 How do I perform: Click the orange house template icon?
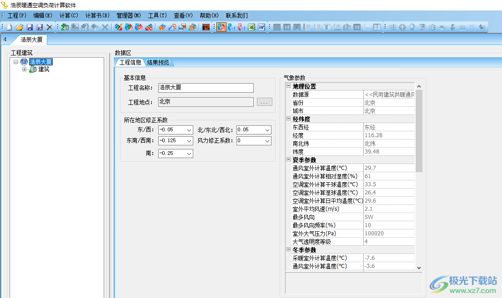click(x=162, y=27)
